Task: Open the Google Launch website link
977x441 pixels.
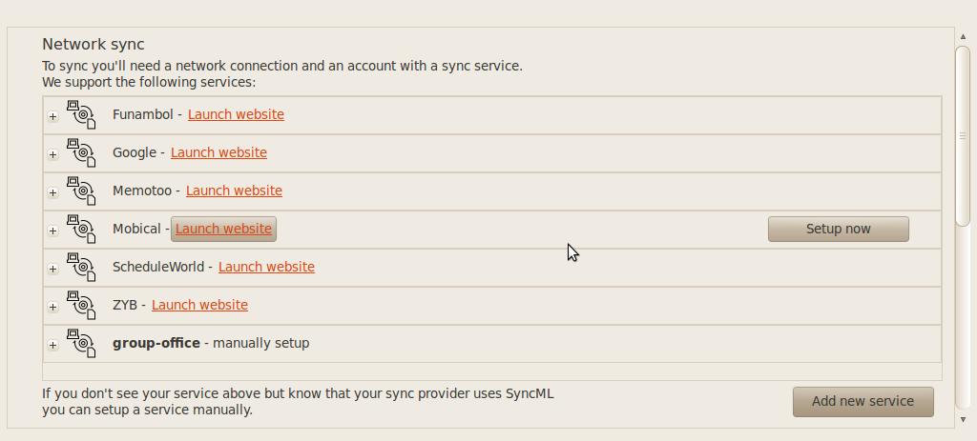Action: tap(218, 152)
